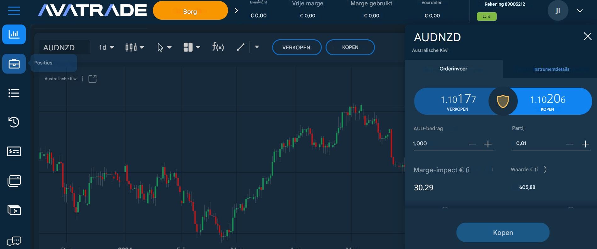Increase Partij using the plus stepper

(x=586, y=144)
